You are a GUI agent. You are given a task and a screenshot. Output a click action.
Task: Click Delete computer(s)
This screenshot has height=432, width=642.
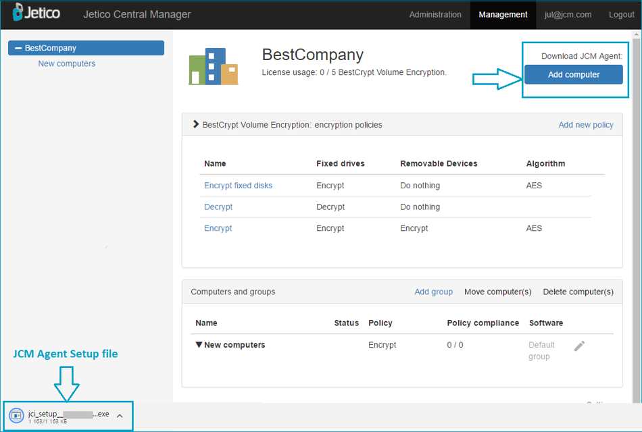click(578, 292)
